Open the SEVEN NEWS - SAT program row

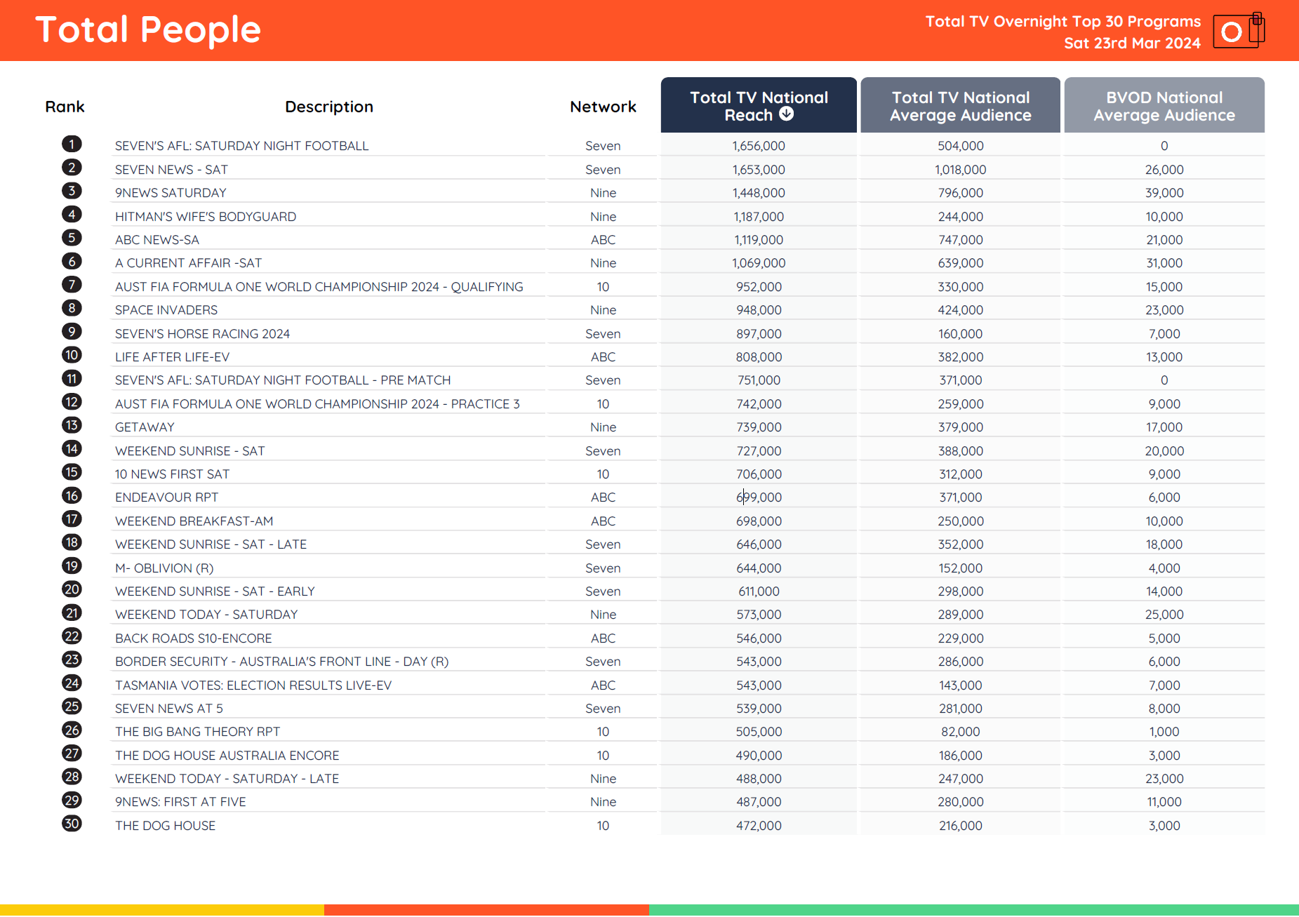coord(171,170)
